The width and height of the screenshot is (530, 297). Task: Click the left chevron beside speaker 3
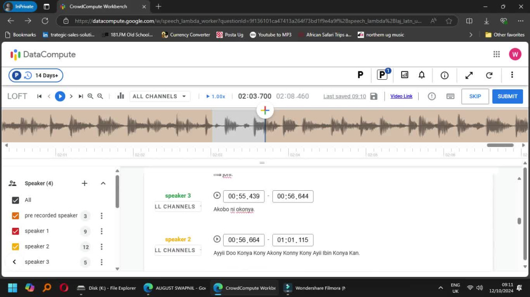pyautogui.click(x=14, y=262)
